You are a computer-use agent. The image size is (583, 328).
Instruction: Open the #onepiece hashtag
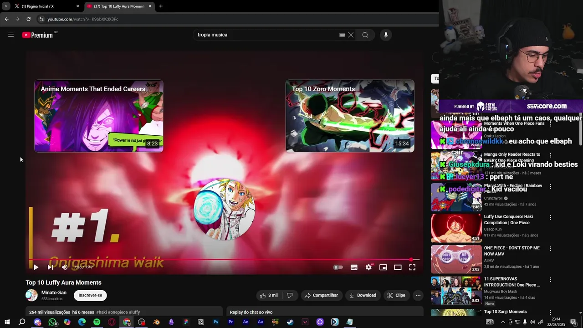(118, 313)
